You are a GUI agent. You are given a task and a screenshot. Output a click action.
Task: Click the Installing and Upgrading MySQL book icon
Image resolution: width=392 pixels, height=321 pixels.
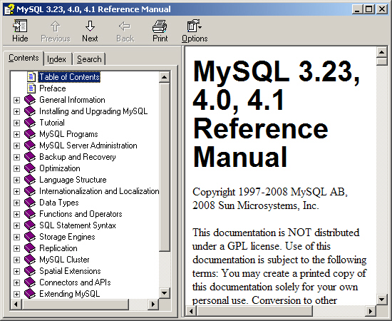(30, 111)
